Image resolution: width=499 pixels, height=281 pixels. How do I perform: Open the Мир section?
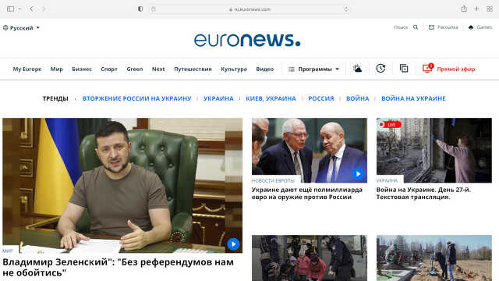pyautogui.click(x=57, y=69)
